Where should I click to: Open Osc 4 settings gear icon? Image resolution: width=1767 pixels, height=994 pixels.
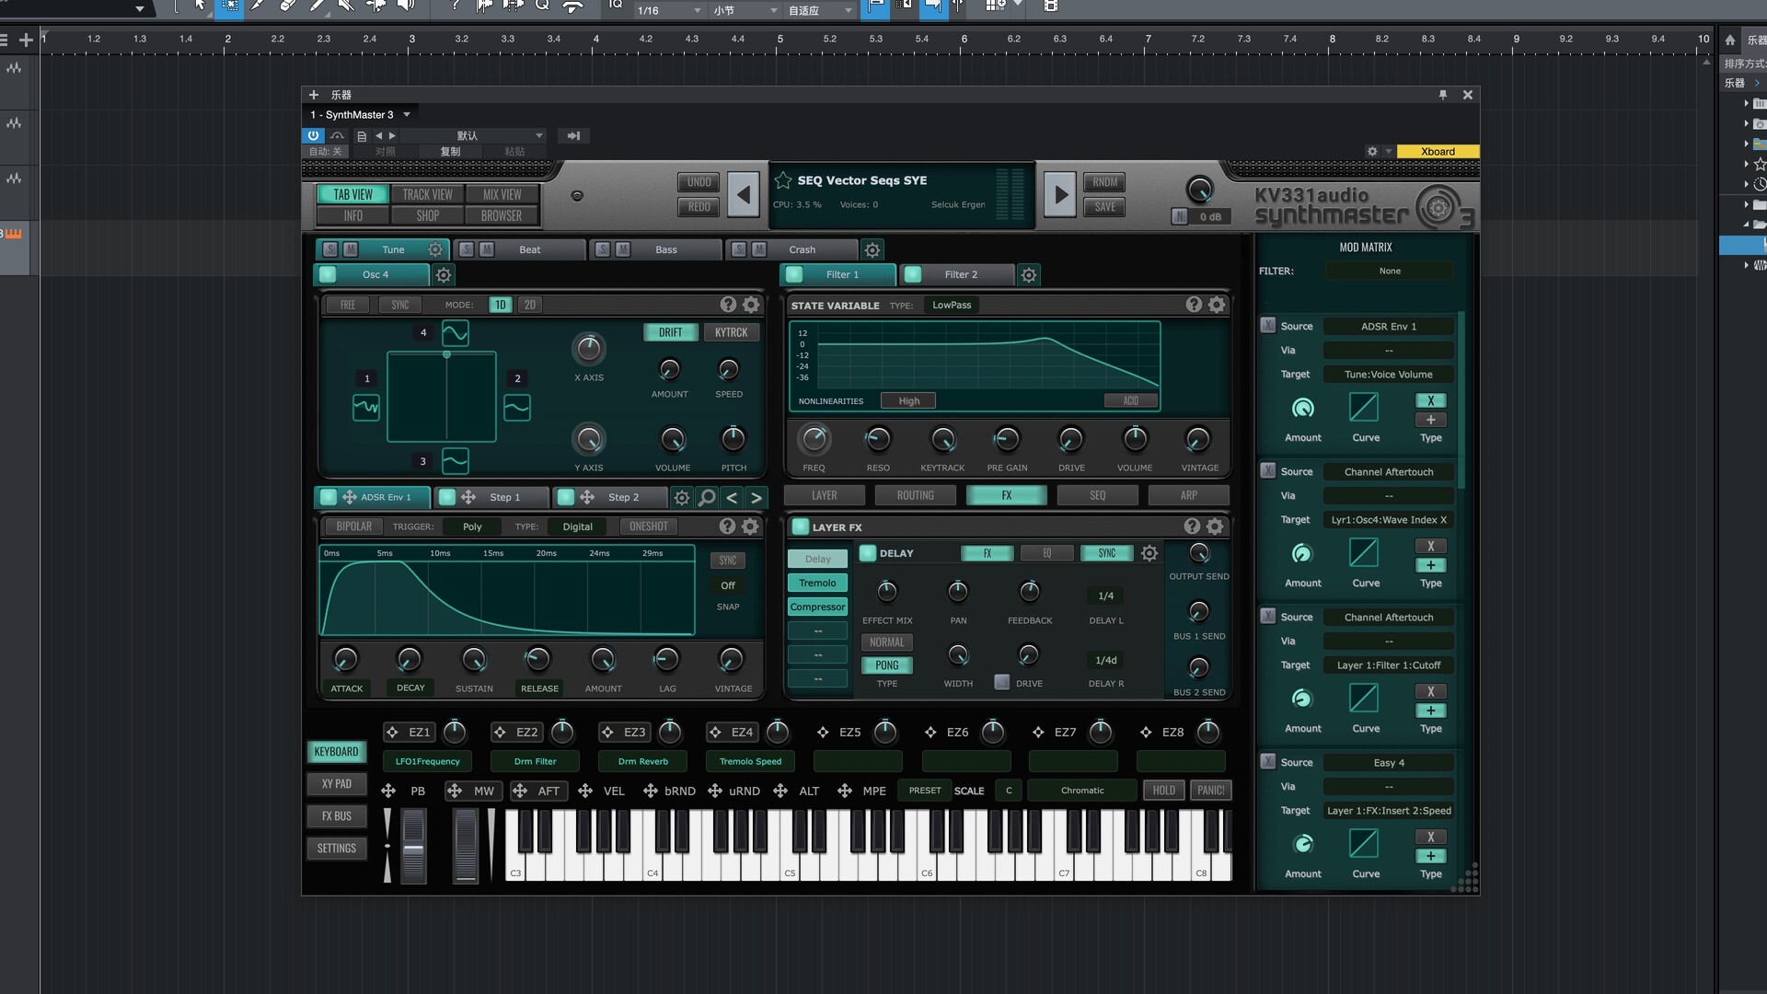tap(444, 275)
